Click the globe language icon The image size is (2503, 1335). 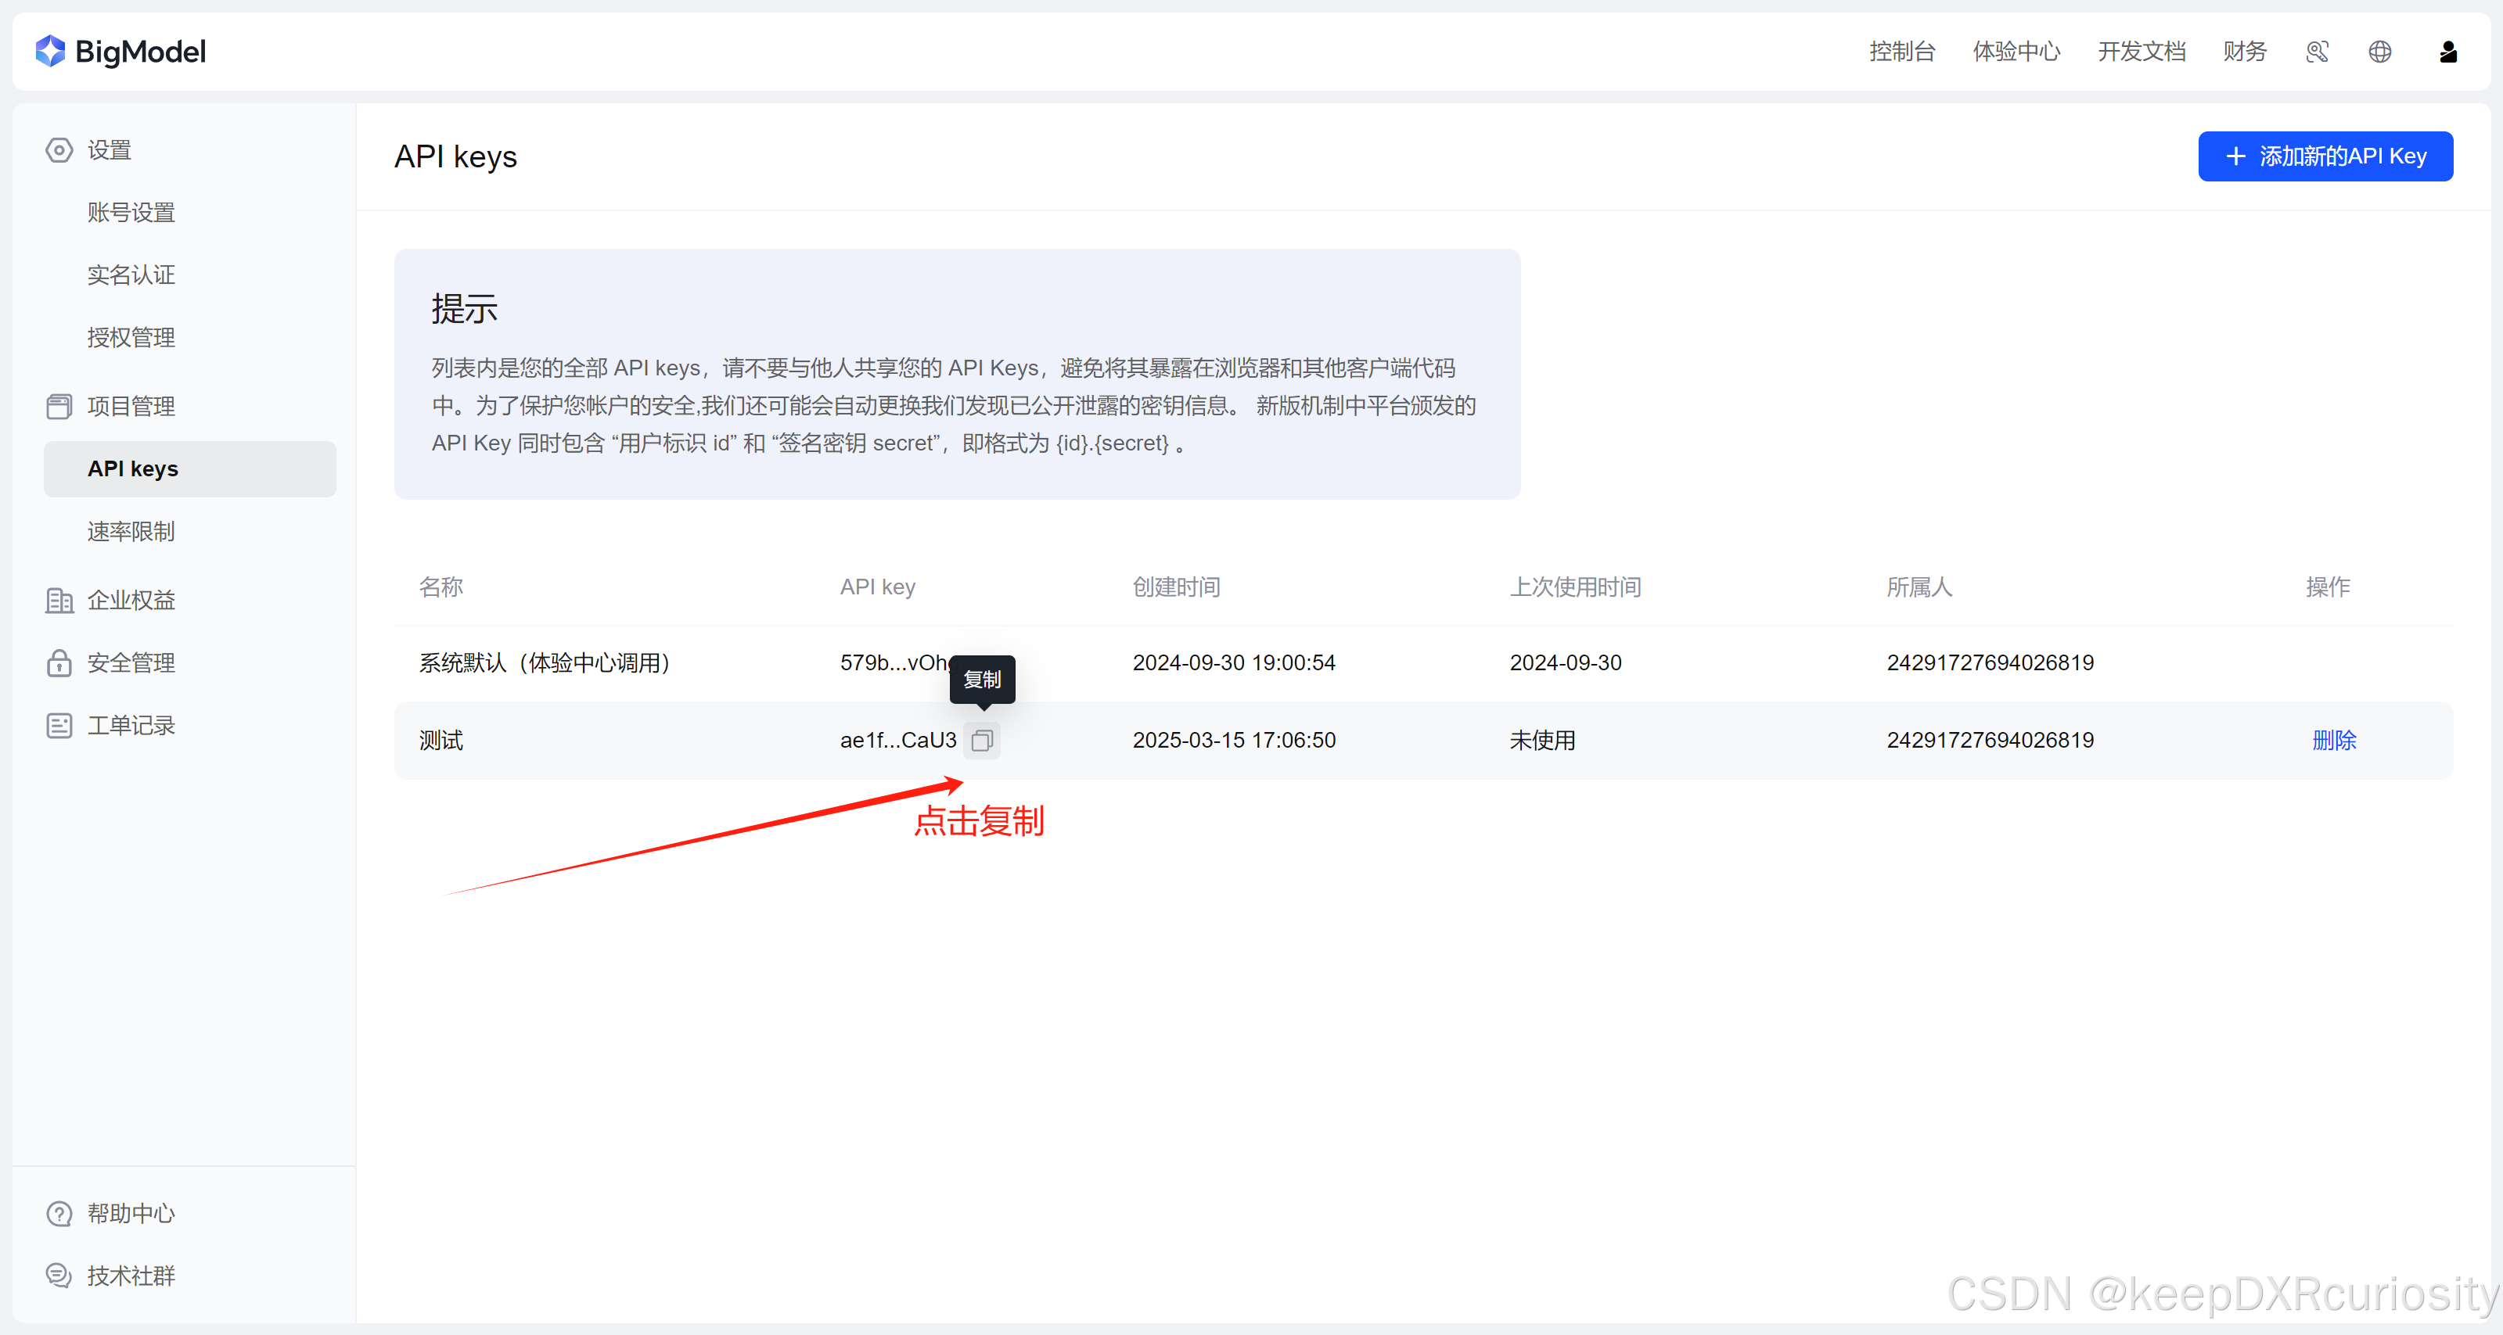click(2379, 52)
